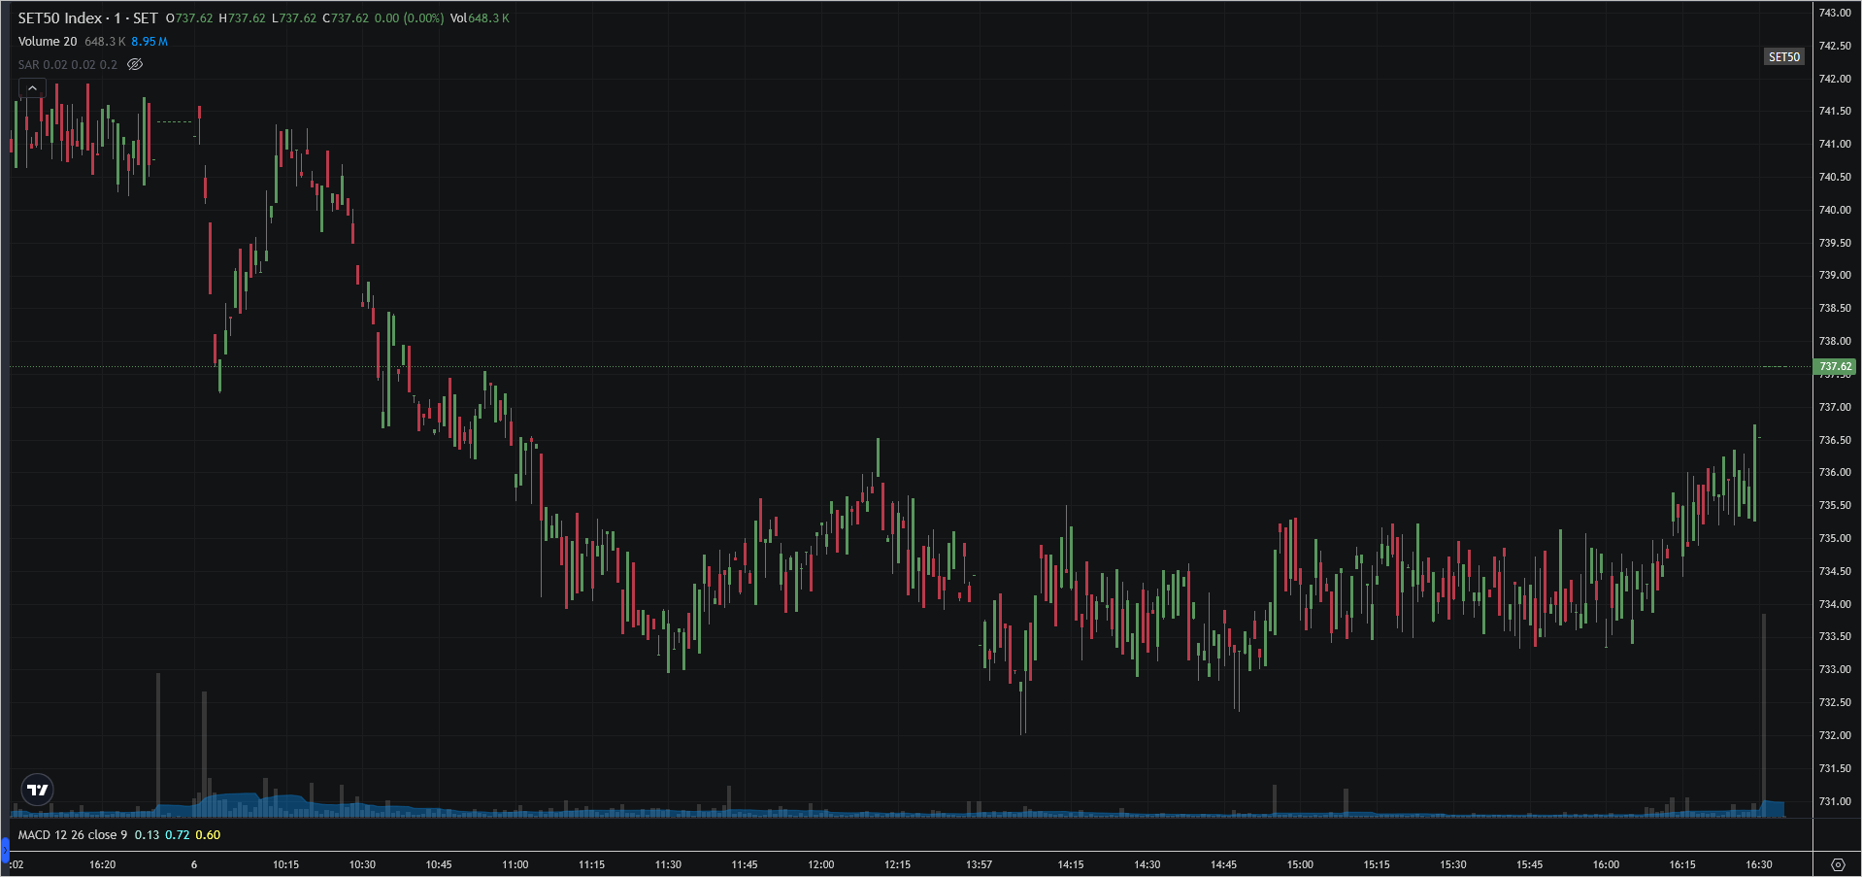Click the MACD histogram value 0.13
1862x877 pixels.
147,835
